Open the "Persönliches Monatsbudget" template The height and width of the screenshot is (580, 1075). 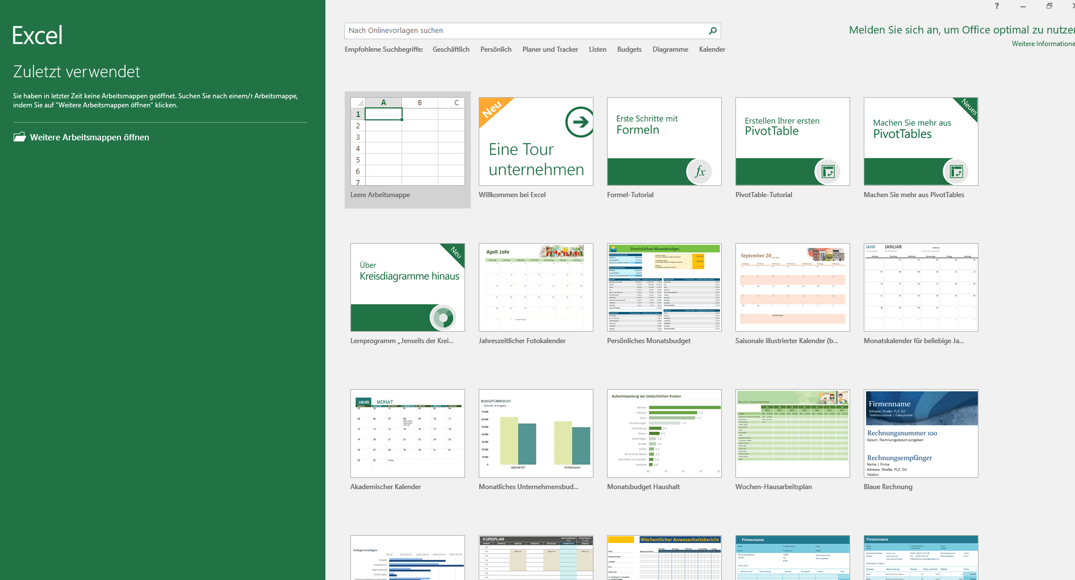pos(663,287)
